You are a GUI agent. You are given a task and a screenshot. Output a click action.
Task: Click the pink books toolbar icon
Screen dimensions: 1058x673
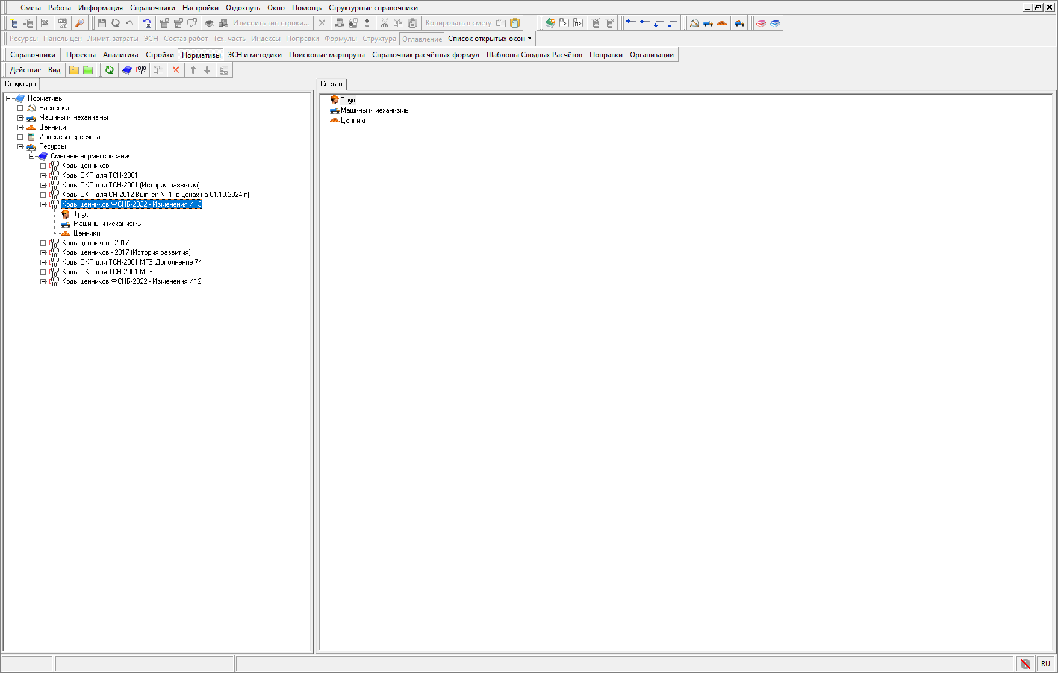(761, 23)
